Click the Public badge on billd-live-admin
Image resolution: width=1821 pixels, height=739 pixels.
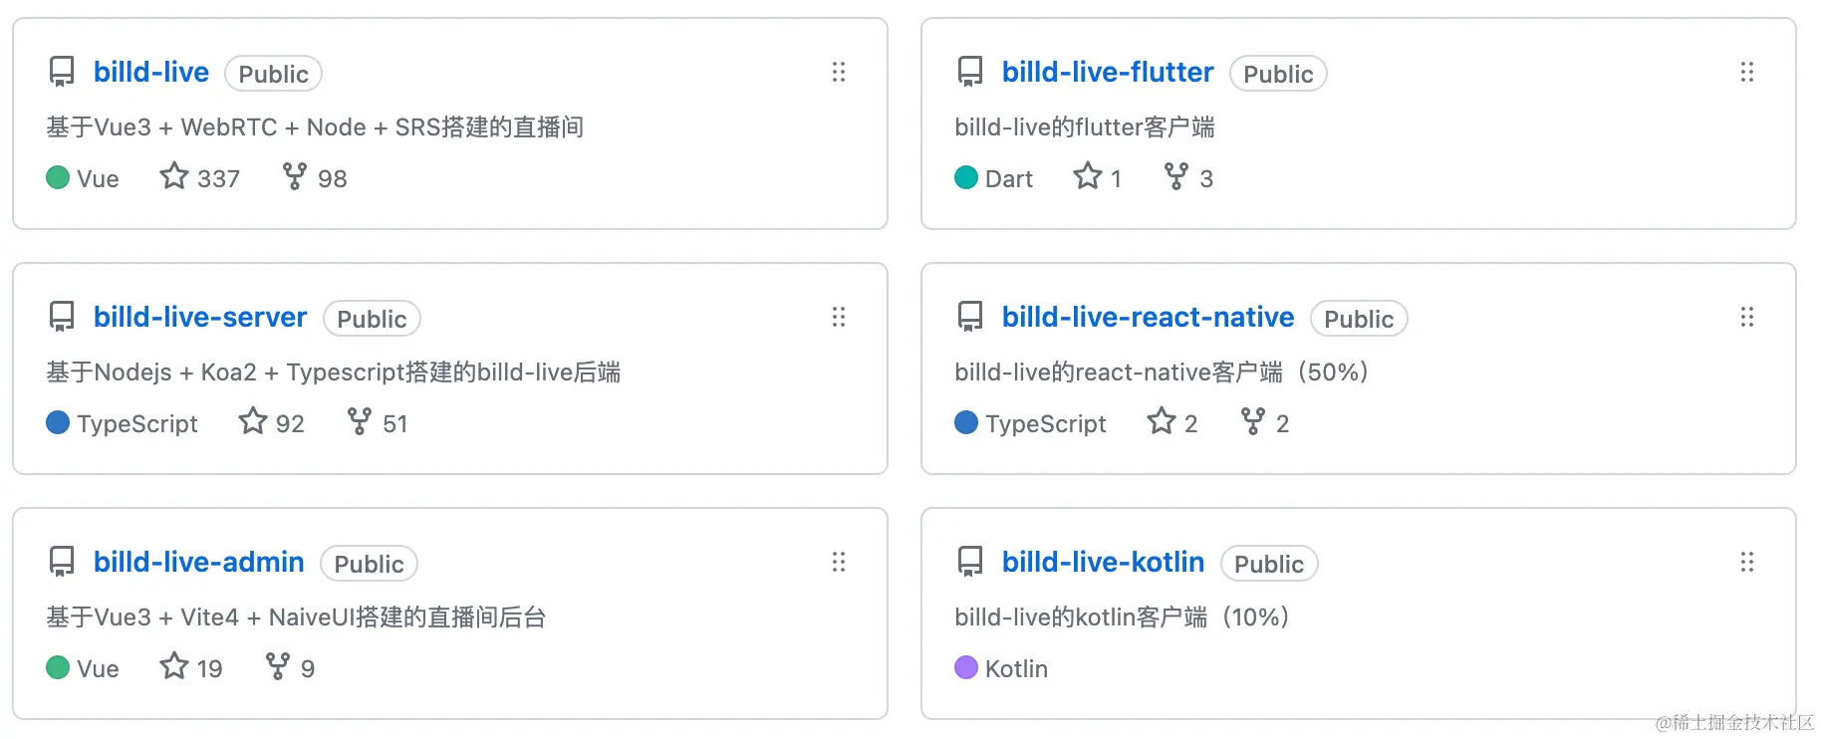click(369, 564)
